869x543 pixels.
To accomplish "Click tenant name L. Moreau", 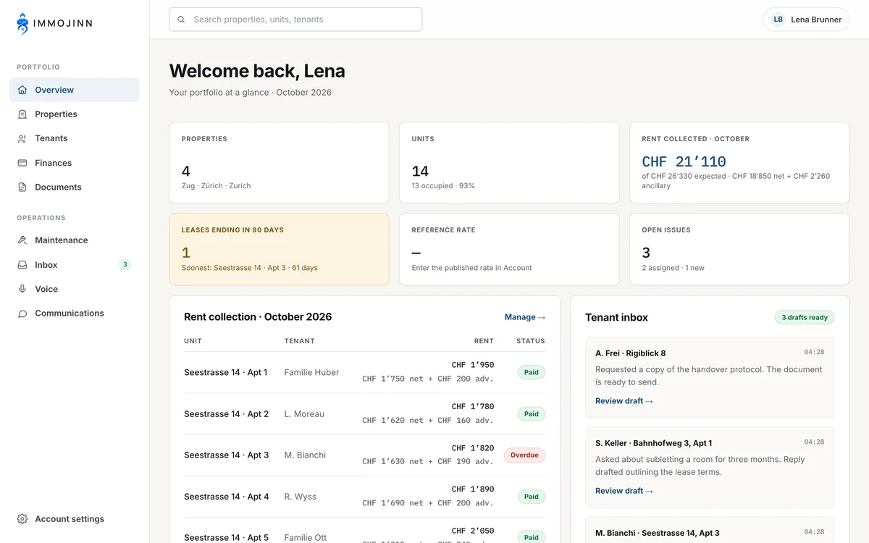I will 304,414.
